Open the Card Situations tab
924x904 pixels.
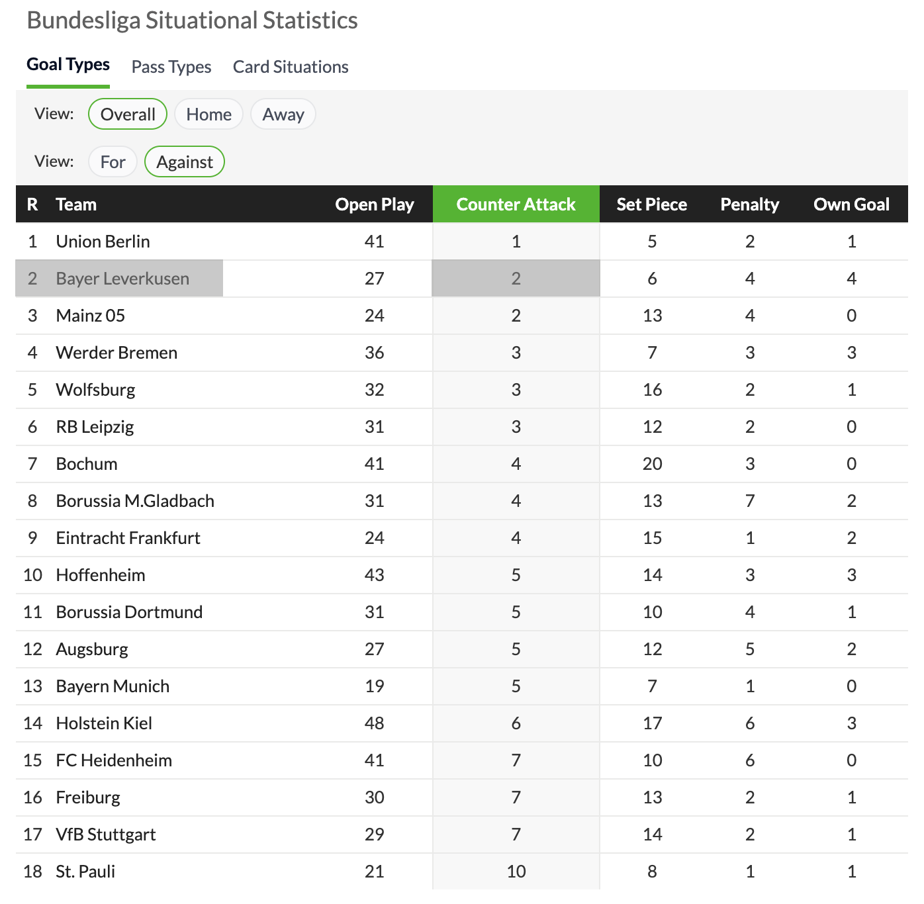(291, 67)
